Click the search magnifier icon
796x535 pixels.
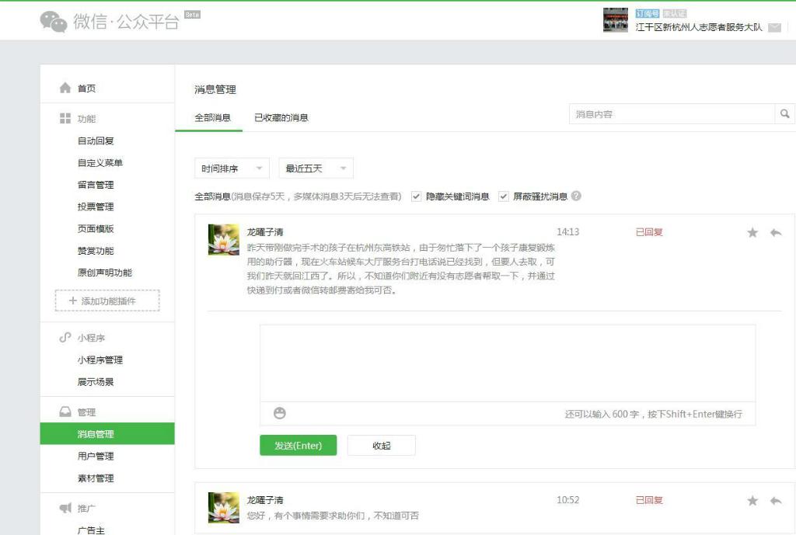click(x=784, y=114)
